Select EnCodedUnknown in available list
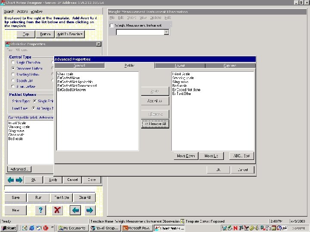 [71, 90]
